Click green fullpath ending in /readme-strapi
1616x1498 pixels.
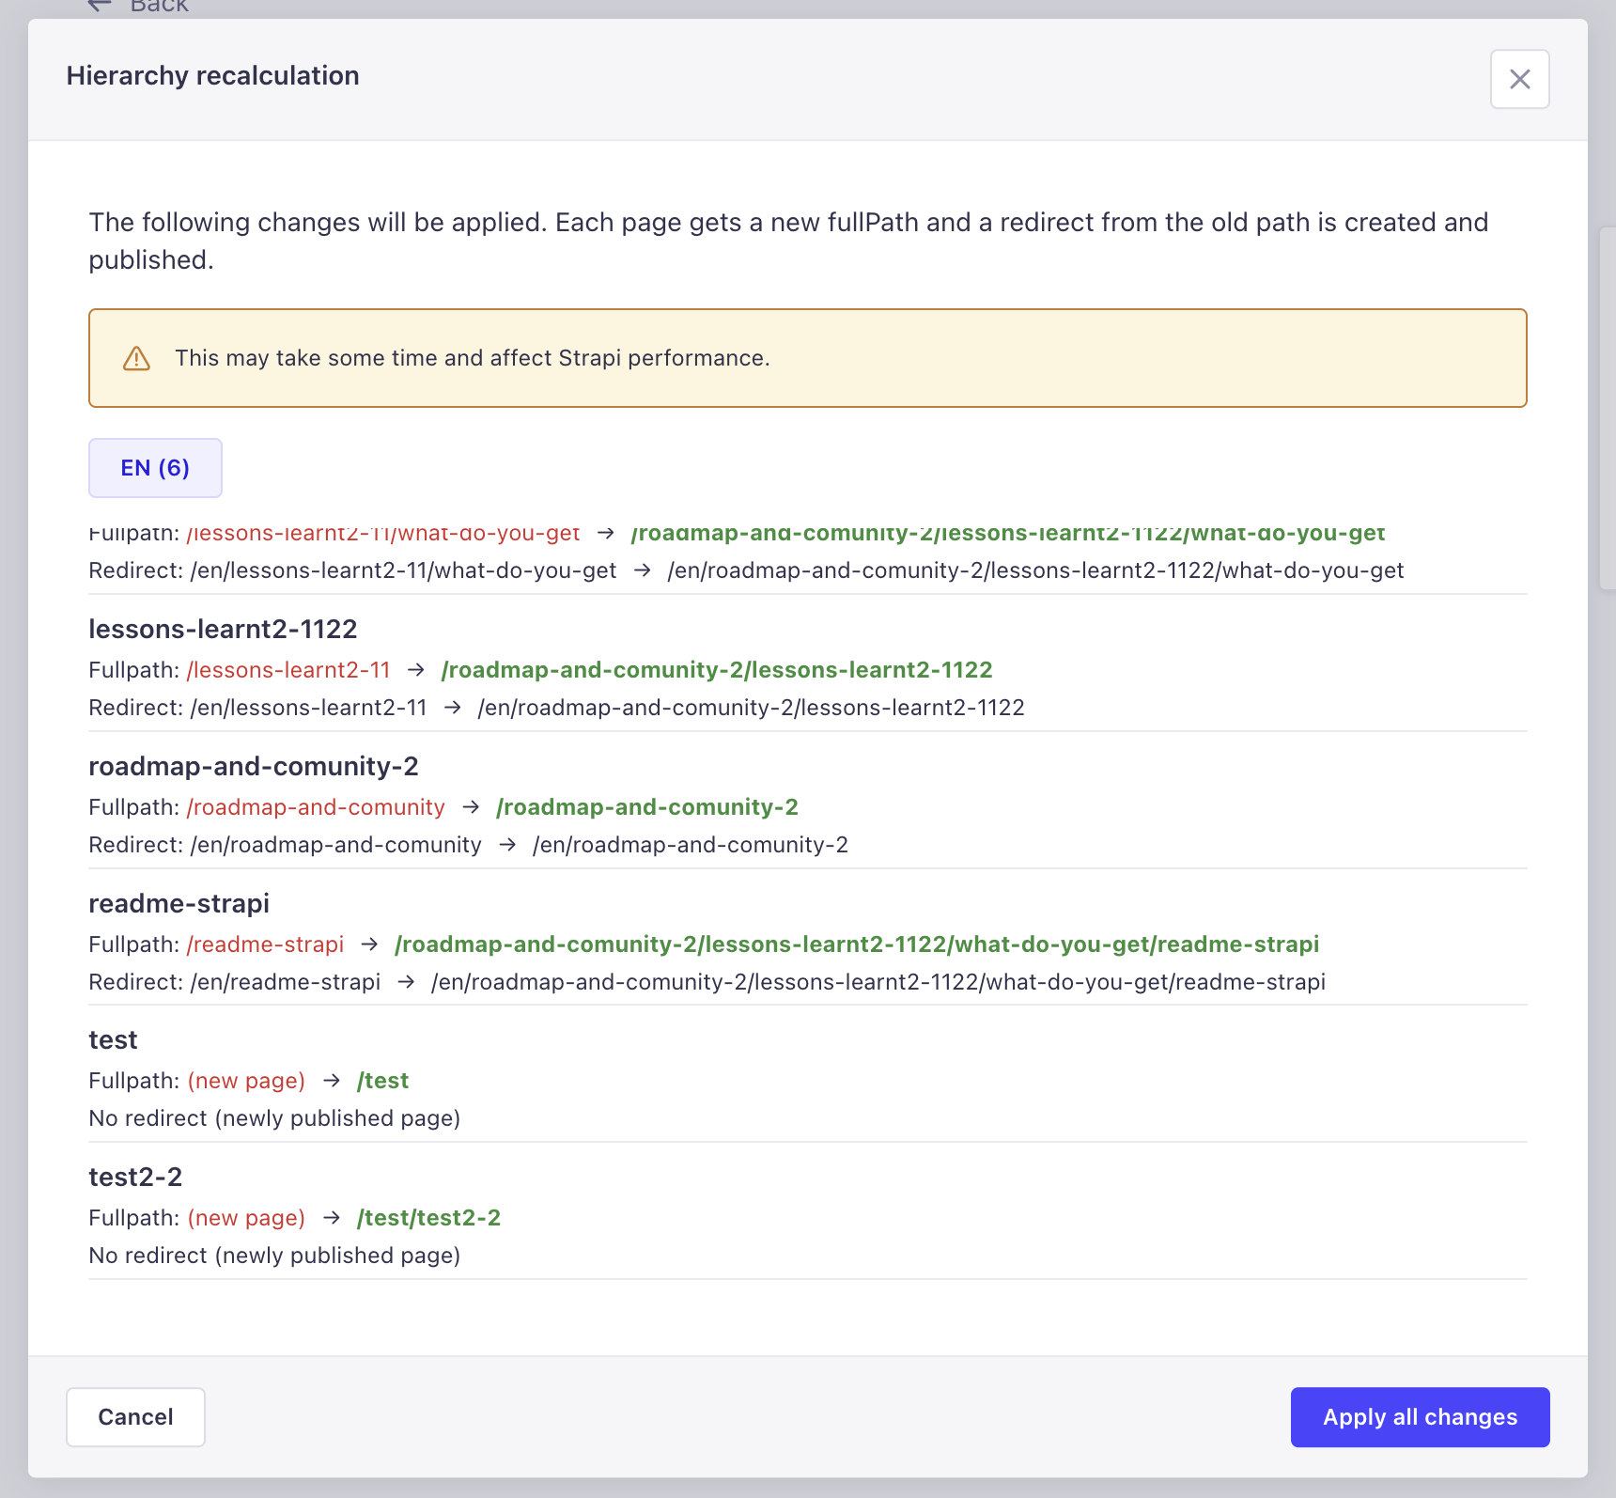tap(857, 944)
